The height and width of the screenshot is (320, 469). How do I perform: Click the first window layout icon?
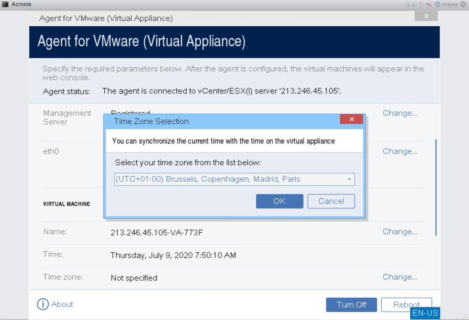pyautogui.click(x=407, y=4)
